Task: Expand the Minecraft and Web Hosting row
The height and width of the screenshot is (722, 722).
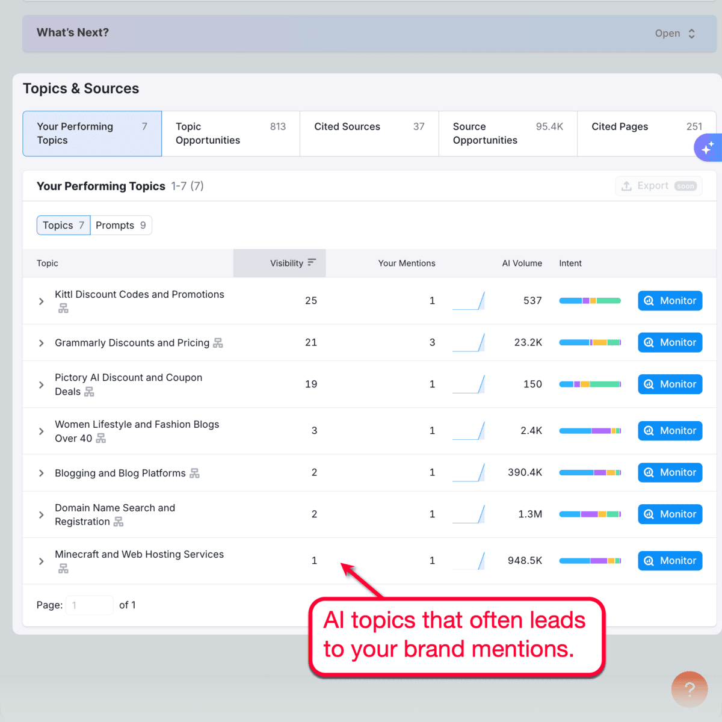Action: click(41, 561)
